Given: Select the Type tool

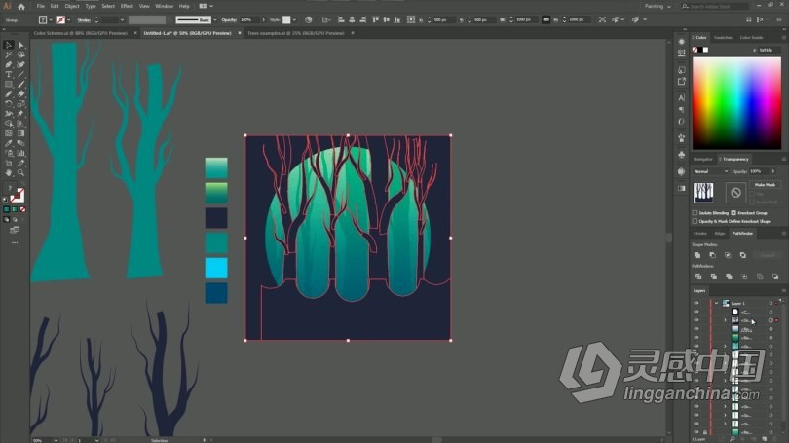Looking at the screenshot, I should (9, 74).
